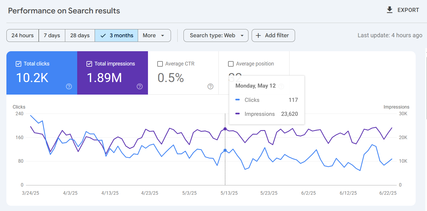Viewport: 427px width, 211px height.
Task: Select the 24 hours time filter
Action: [22, 35]
